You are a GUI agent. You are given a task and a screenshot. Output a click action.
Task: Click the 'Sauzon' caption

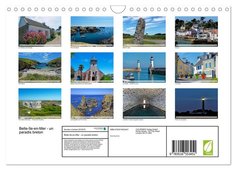pyautogui.click(x=177, y=48)
